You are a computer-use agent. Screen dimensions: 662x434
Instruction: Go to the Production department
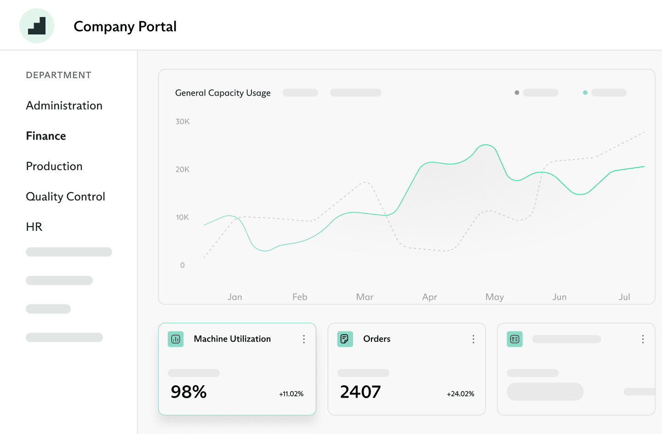[54, 166]
